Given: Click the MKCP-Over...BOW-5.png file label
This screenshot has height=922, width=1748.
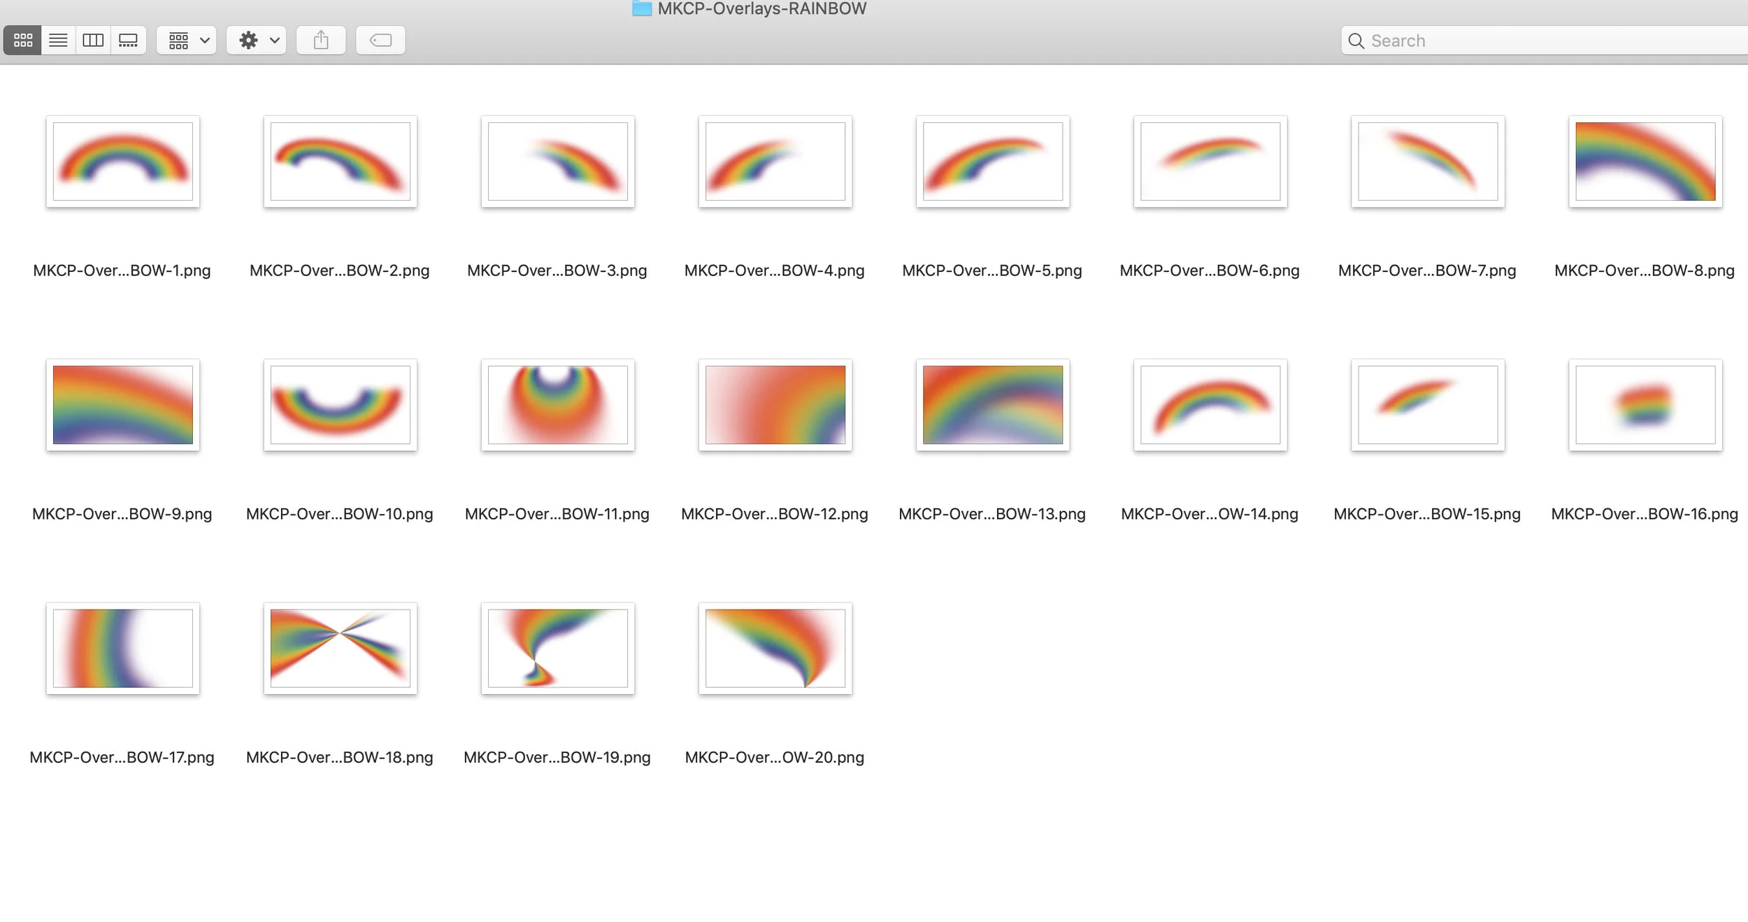Looking at the screenshot, I should (x=991, y=271).
